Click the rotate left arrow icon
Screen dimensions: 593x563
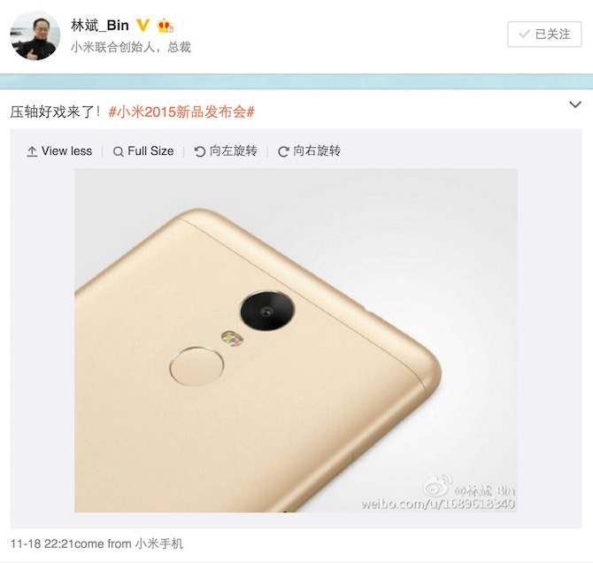coord(200,151)
